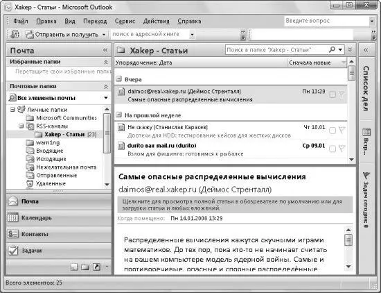Toggle flag on Карасев message
This screenshot has height=293, width=381.
click(x=342, y=130)
